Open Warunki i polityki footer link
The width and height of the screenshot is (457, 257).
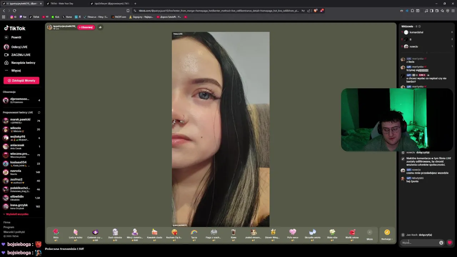(x=14, y=232)
